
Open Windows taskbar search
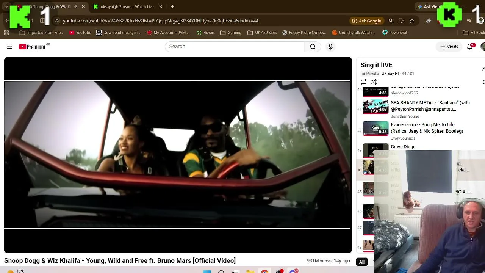(221, 271)
